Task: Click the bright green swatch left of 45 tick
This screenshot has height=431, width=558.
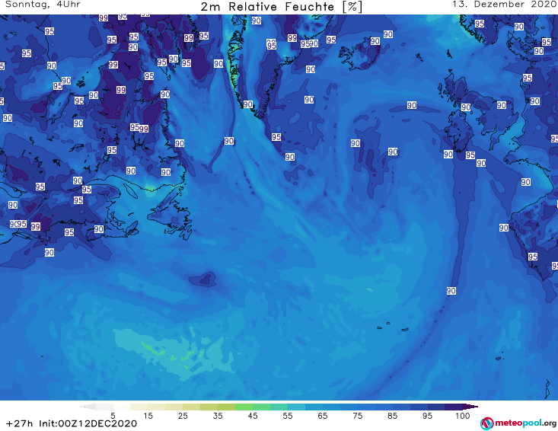Action: 244,407
